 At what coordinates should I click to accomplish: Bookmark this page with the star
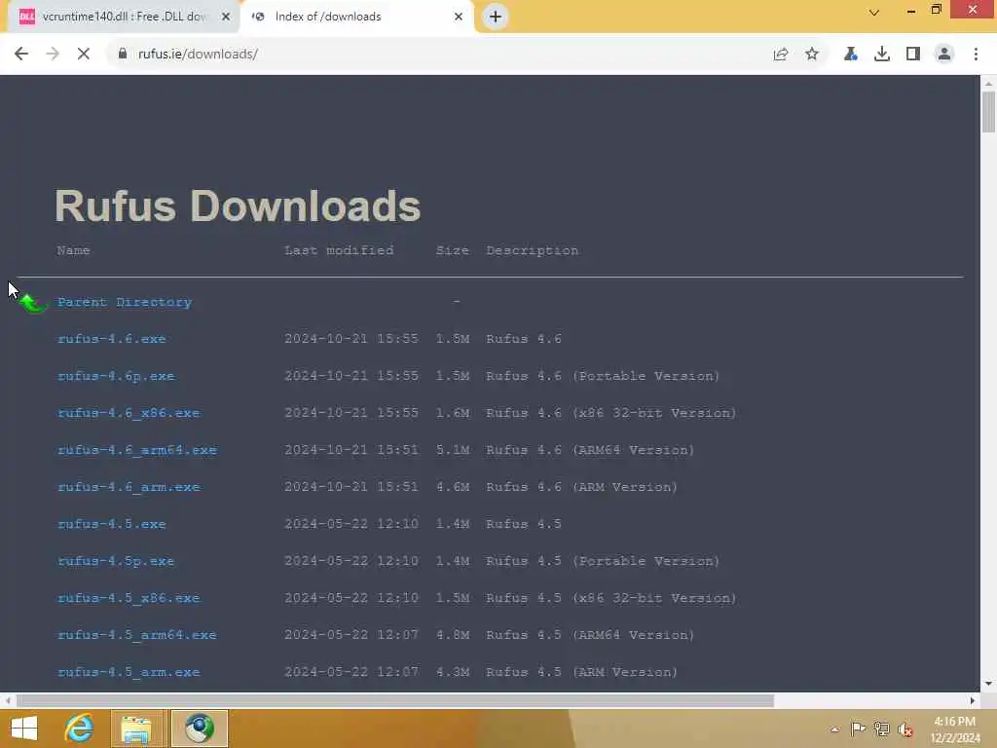click(x=812, y=55)
